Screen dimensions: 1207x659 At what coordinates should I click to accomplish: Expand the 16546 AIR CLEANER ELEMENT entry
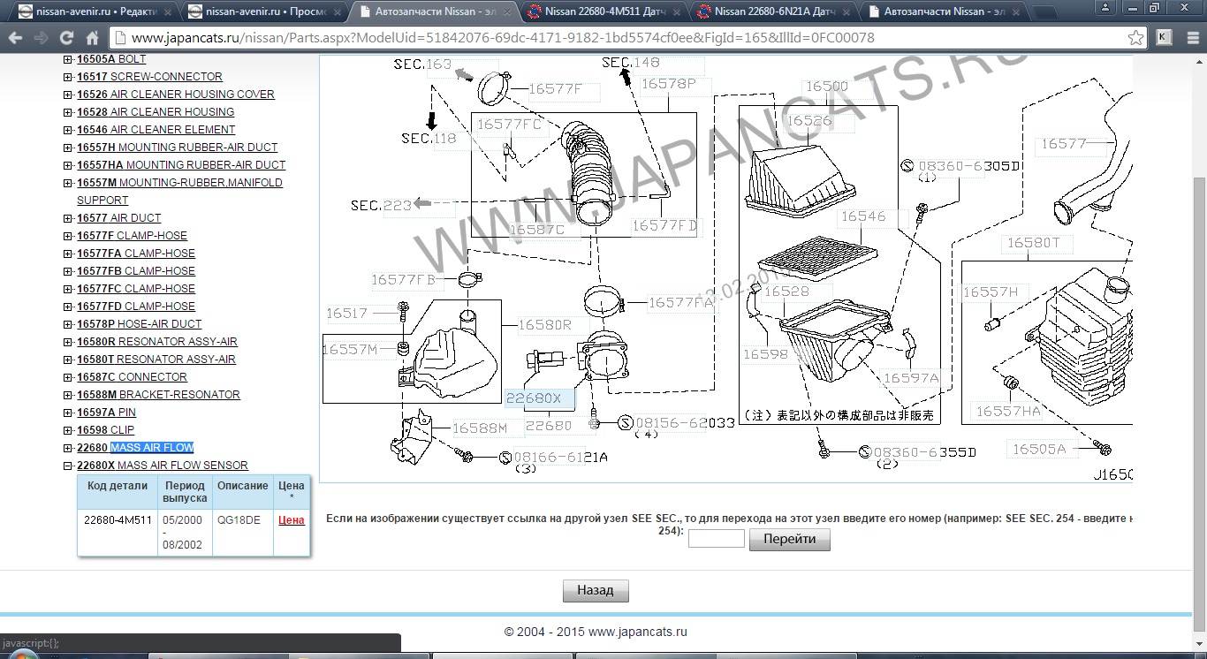[x=68, y=130]
